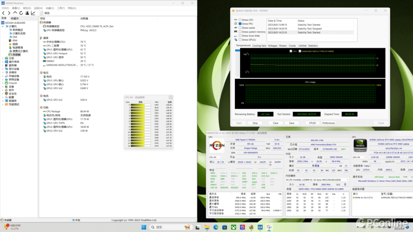Expand the 操作系统 tree node
Screen dimensions: 413x232
(x=3, y=62)
